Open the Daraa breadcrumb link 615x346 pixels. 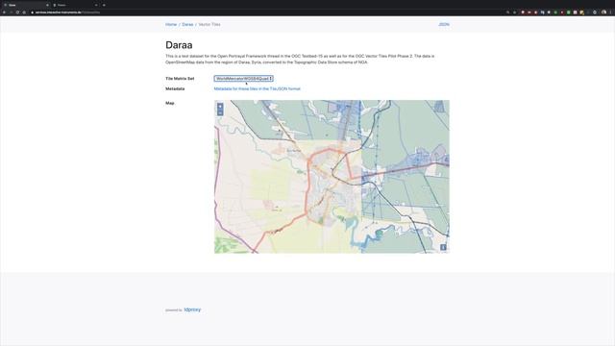click(x=187, y=24)
